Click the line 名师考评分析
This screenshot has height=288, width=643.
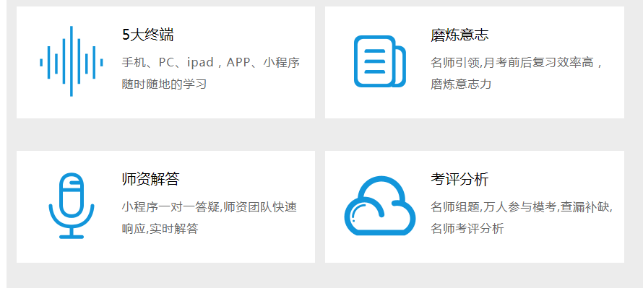(x=467, y=229)
